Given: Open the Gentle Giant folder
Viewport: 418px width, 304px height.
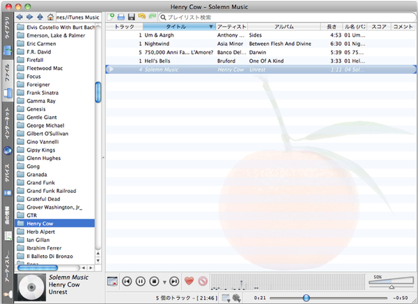Looking at the screenshot, I should tap(55, 118).
